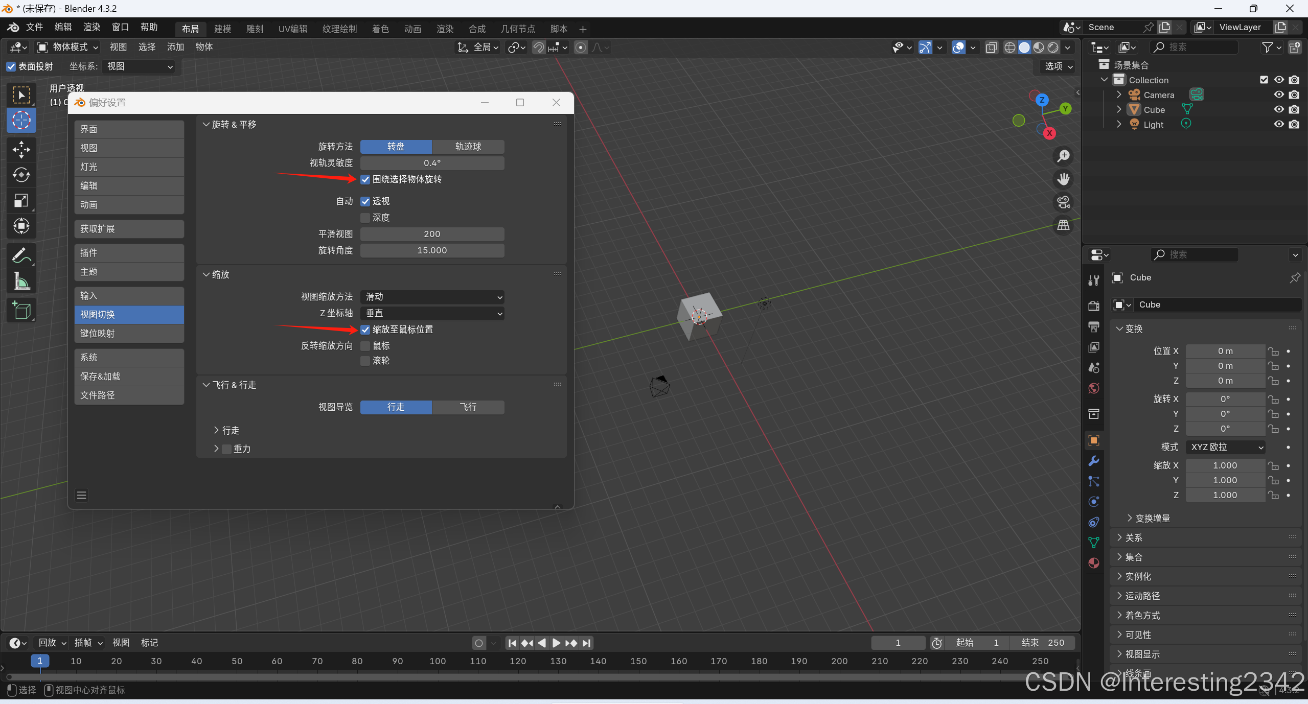1308x704 pixels.
Task: Adjust the 平滑视图 slider value
Action: 432,234
